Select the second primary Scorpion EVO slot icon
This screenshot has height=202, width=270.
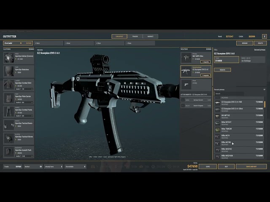tap(186, 71)
